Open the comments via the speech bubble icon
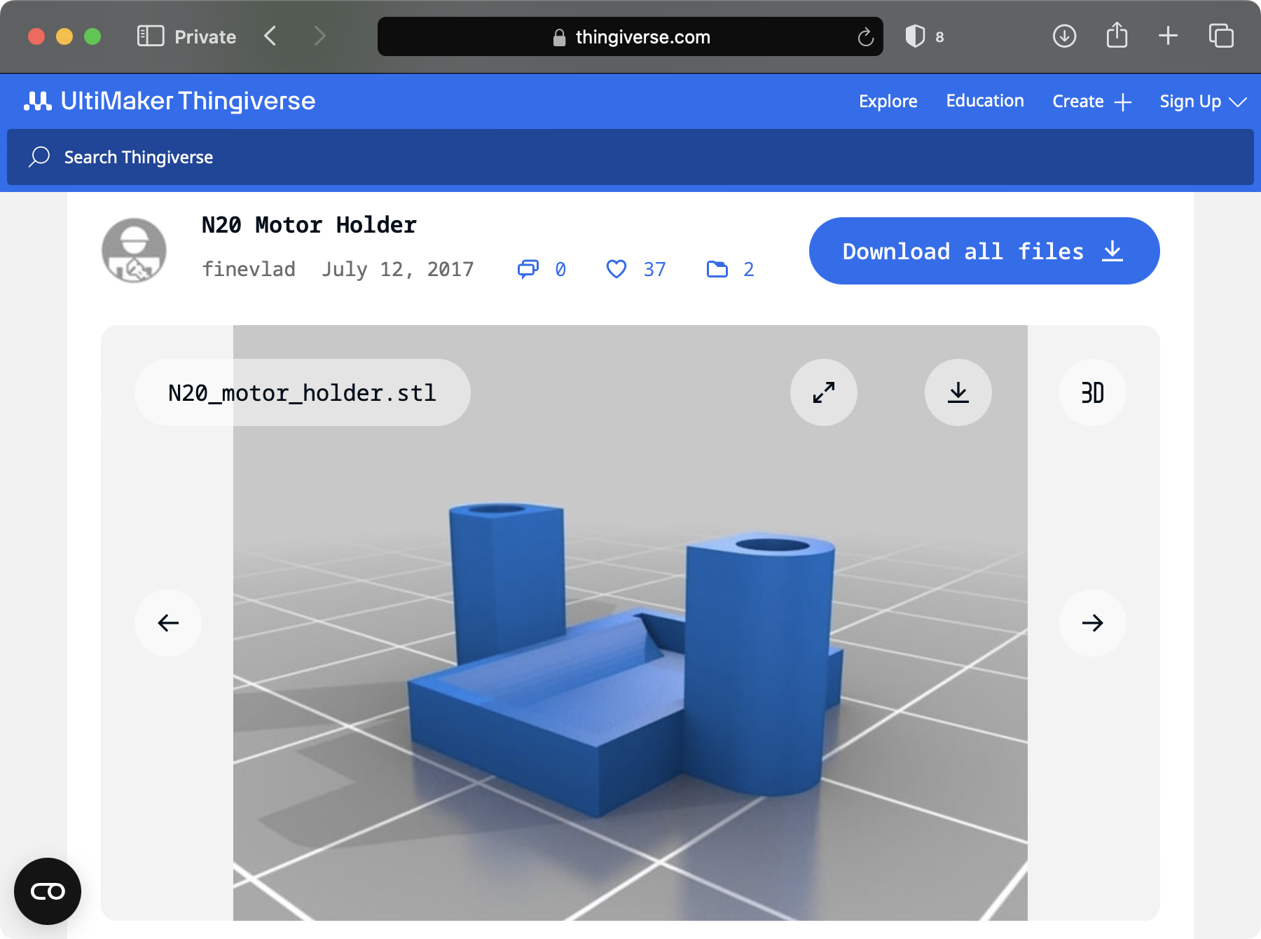This screenshot has width=1261, height=939. point(528,269)
